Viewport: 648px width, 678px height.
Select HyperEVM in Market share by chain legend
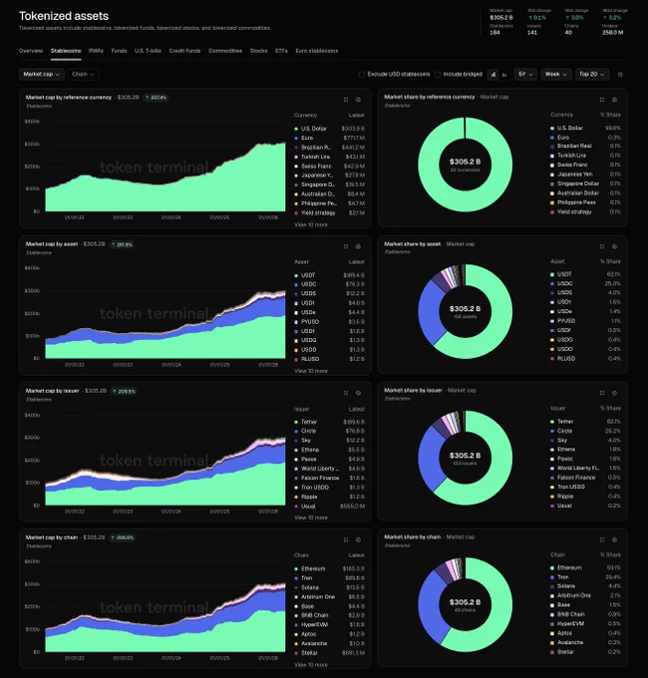click(586, 623)
